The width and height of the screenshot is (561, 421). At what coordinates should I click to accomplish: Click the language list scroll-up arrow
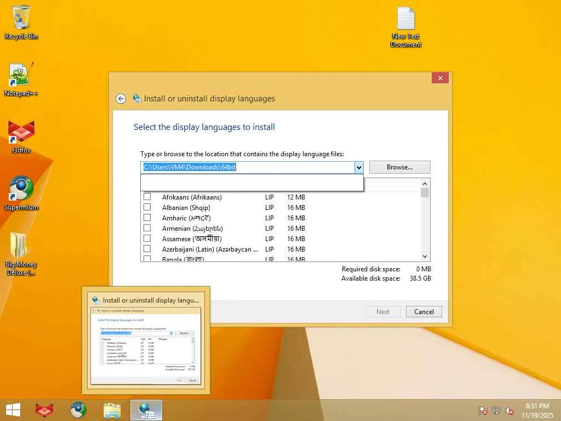click(x=425, y=184)
